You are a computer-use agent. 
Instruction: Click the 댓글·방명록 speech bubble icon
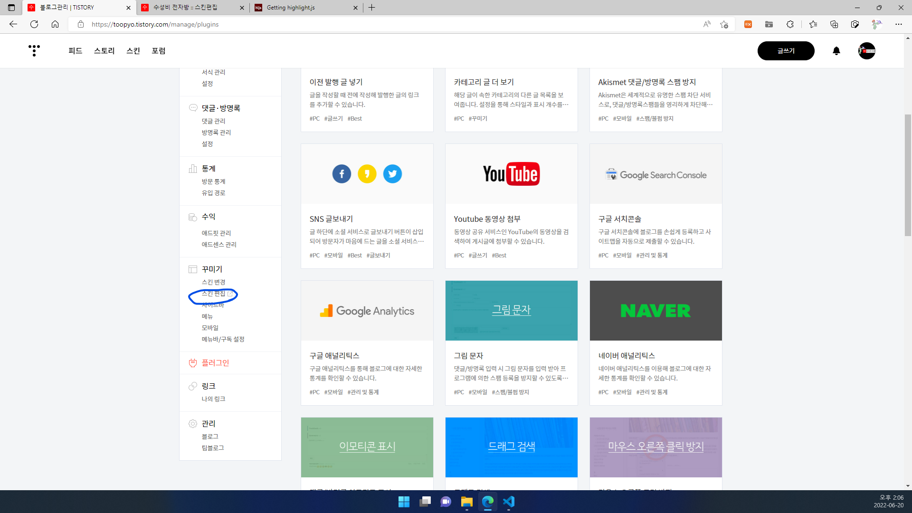coord(193,108)
